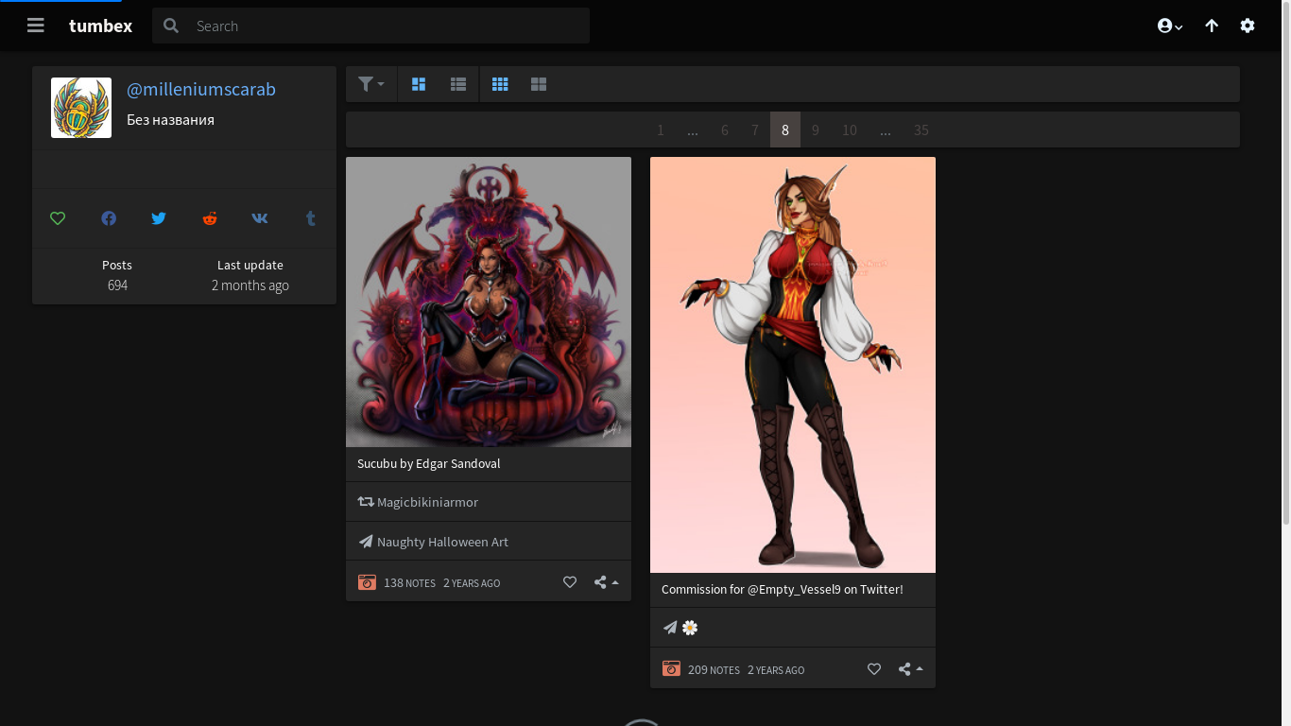Click photo post icon next to 209 notes
Image resolution: width=1291 pixels, height=726 pixels.
pos(671,669)
